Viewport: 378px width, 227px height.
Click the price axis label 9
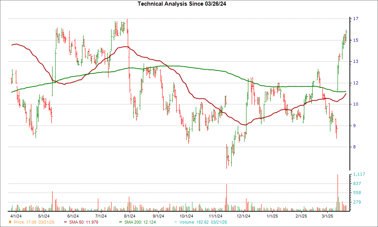(x=355, y=126)
